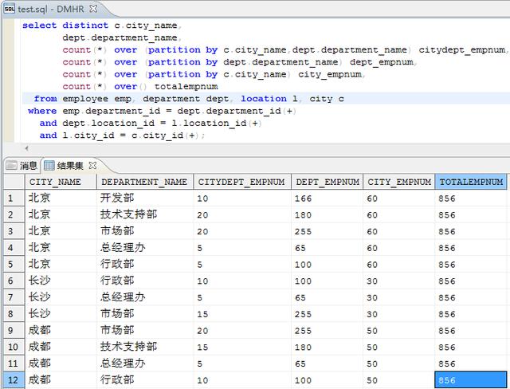
Task: Close the 结果集 tab
Action: tap(92, 166)
